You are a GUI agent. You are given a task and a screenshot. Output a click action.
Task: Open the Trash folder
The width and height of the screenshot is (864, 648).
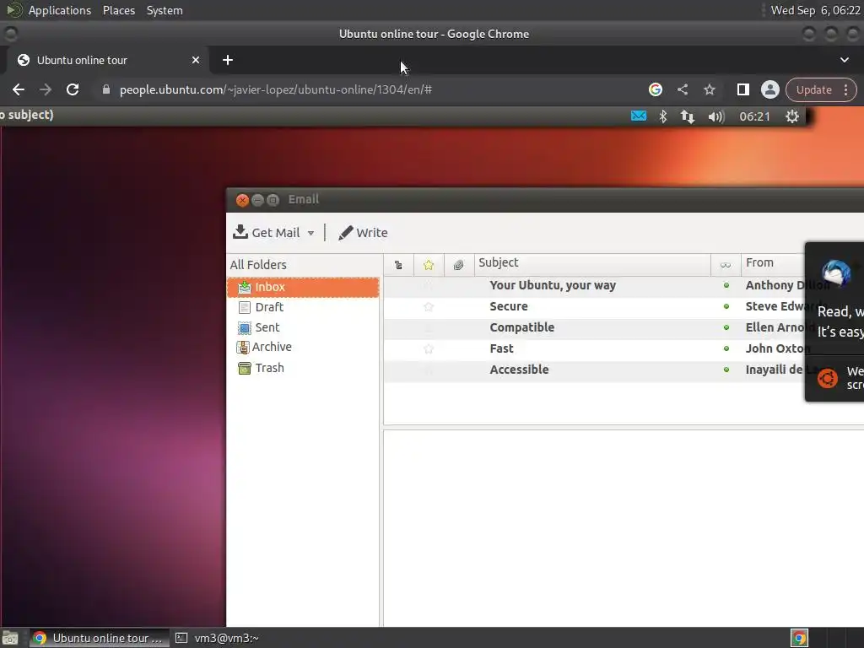tap(261, 368)
